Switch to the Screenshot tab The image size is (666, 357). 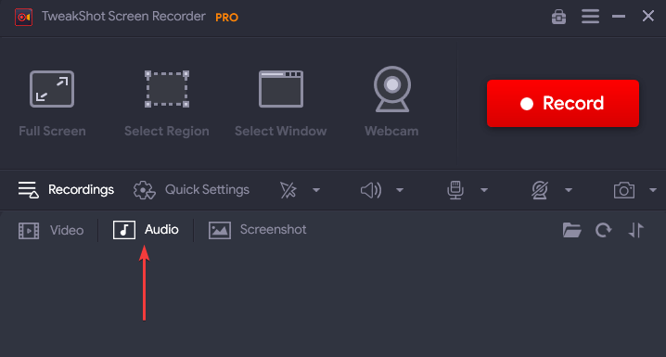point(257,230)
